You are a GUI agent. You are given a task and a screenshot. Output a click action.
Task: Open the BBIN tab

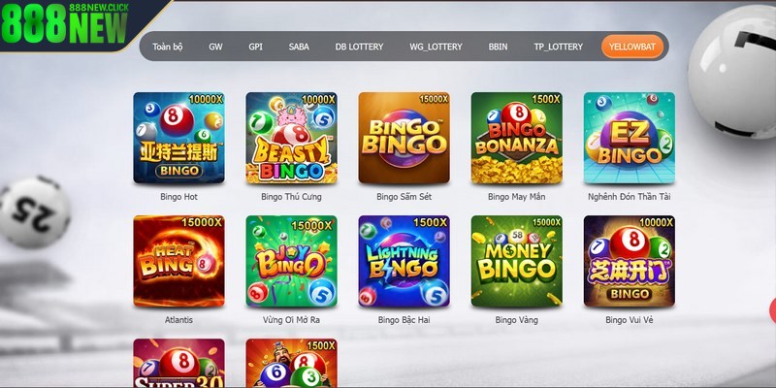[x=498, y=47]
